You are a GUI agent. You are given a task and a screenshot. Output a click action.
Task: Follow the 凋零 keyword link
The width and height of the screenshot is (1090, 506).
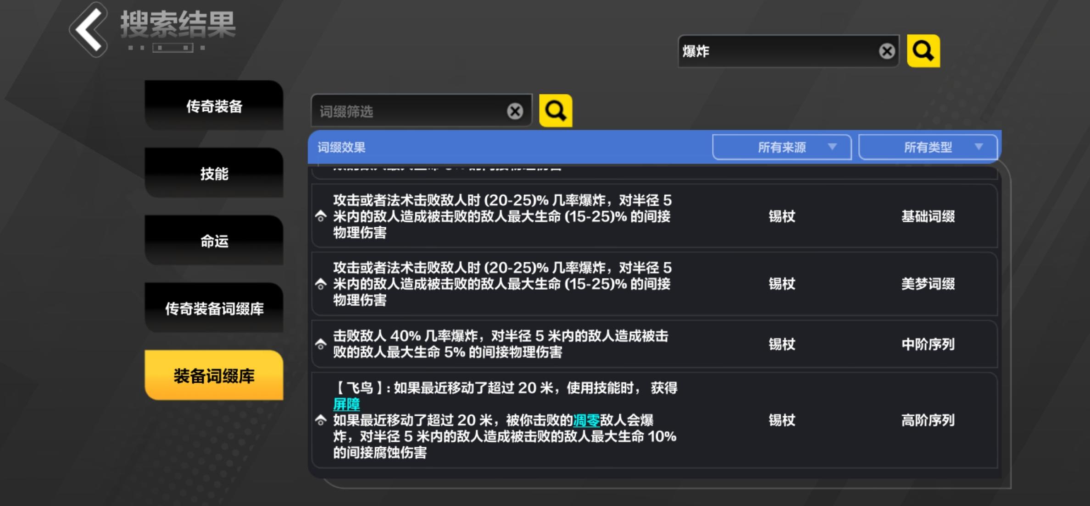tap(586, 420)
